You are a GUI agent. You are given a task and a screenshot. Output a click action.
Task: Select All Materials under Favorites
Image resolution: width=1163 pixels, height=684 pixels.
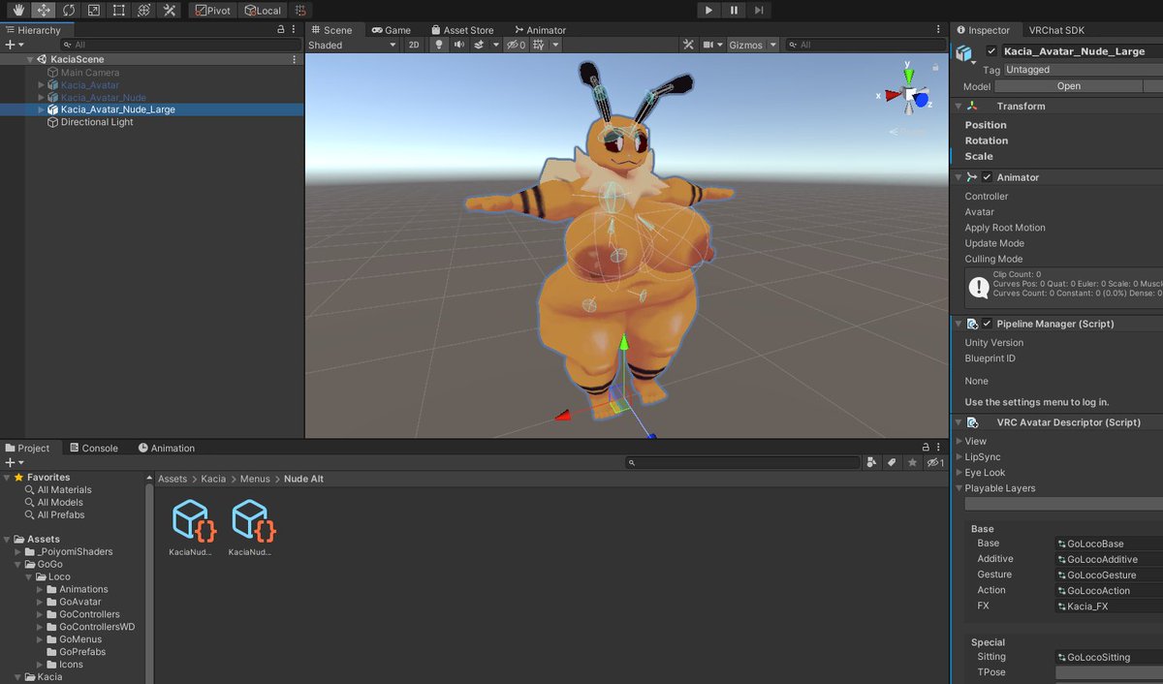pyautogui.click(x=64, y=490)
